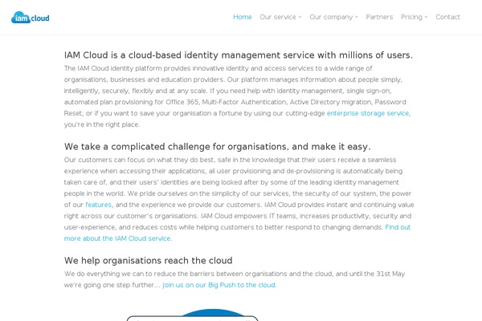Expand the Our company dropdown arrow
This screenshot has width=482, height=321.
357,17
